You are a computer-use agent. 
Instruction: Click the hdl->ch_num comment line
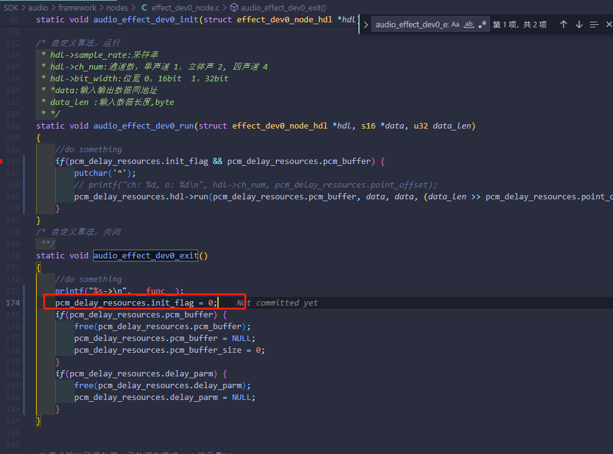(x=155, y=66)
